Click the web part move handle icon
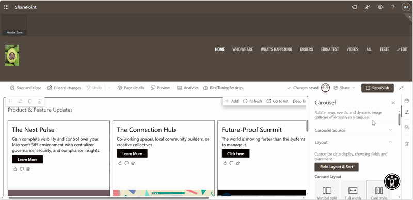This screenshot has width=413, height=200. pyautogui.click(x=10, y=101)
